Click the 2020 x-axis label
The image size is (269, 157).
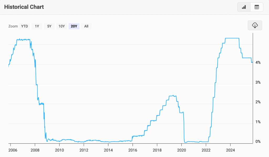(x=182, y=151)
